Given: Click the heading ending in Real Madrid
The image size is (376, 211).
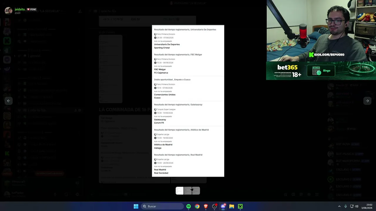Looking at the screenshot, I should (178, 155).
